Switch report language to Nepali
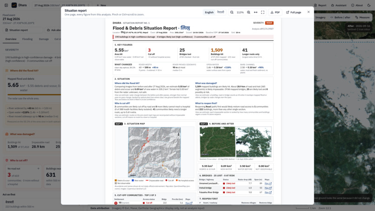This screenshot has height=211, width=375. (220, 12)
